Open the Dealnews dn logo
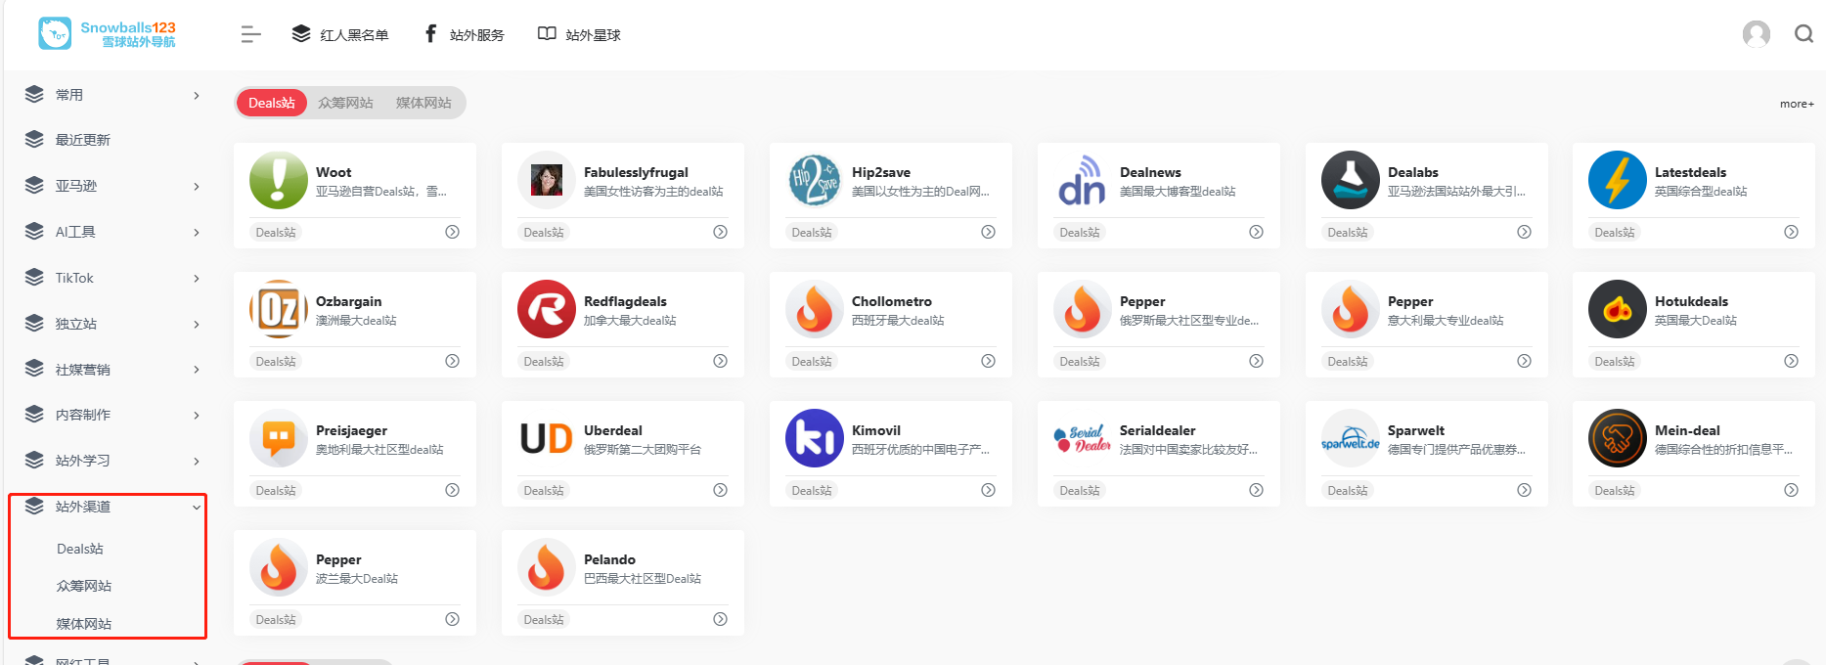This screenshot has height=665, width=1826. coord(1082,181)
